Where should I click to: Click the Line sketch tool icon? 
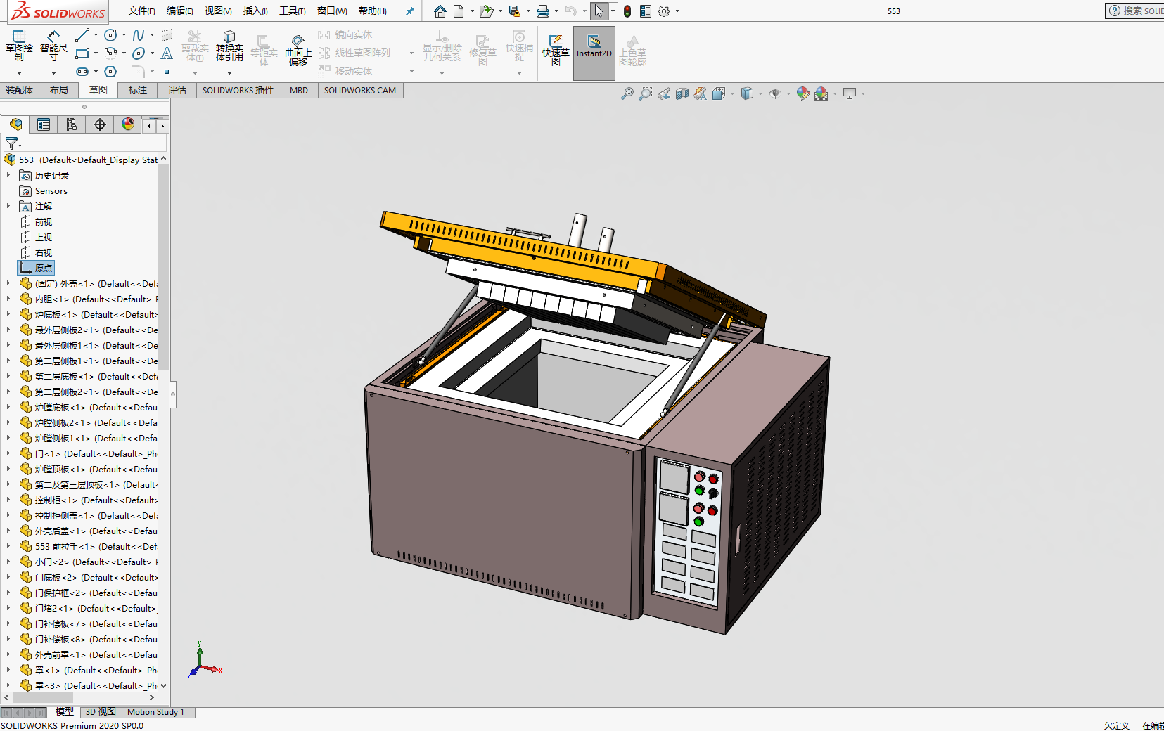point(82,34)
